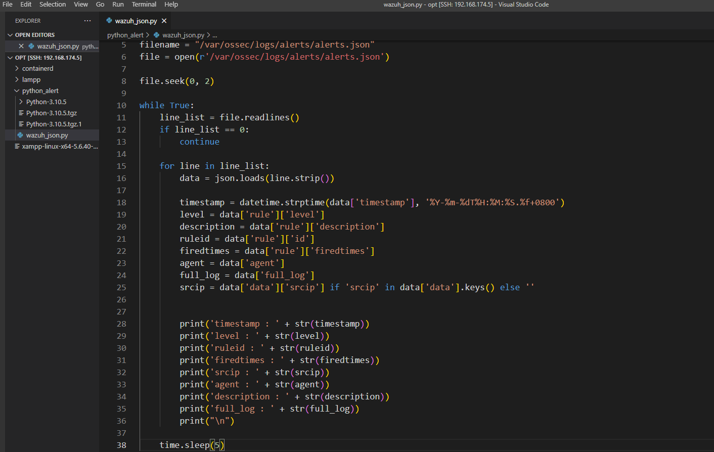
Task: Click 'datetime.strptime' on line 18
Action: click(282, 202)
